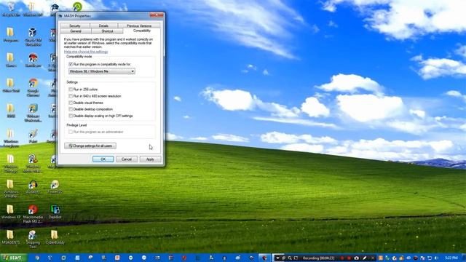Click 'Change settings for all users' button
The width and height of the screenshot is (466, 262).
pyautogui.click(x=90, y=146)
